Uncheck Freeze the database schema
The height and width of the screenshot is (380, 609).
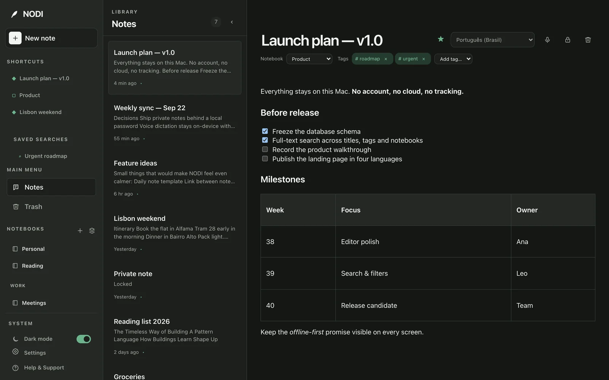pyautogui.click(x=265, y=131)
